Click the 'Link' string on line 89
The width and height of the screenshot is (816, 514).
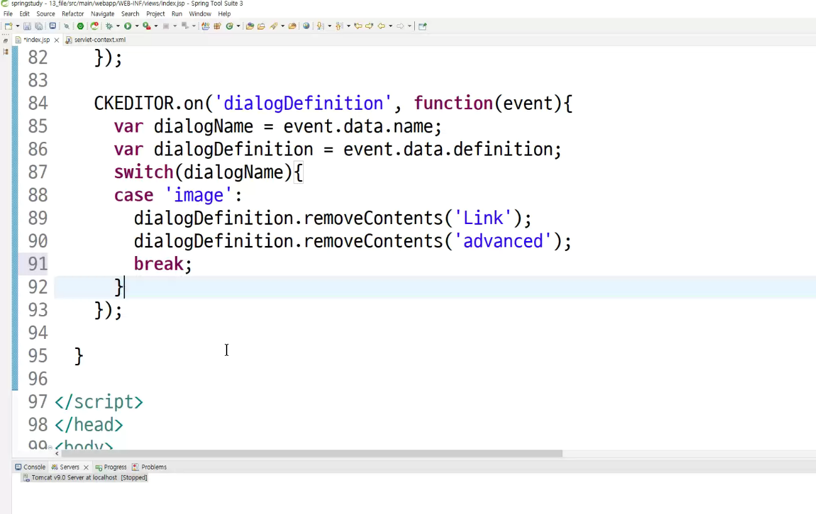[x=483, y=218]
